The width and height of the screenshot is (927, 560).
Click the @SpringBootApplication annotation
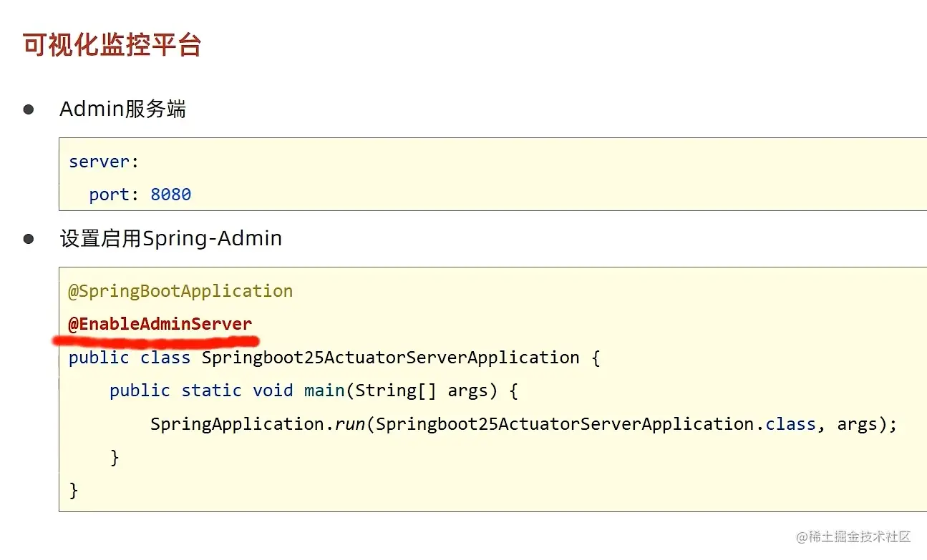(180, 291)
